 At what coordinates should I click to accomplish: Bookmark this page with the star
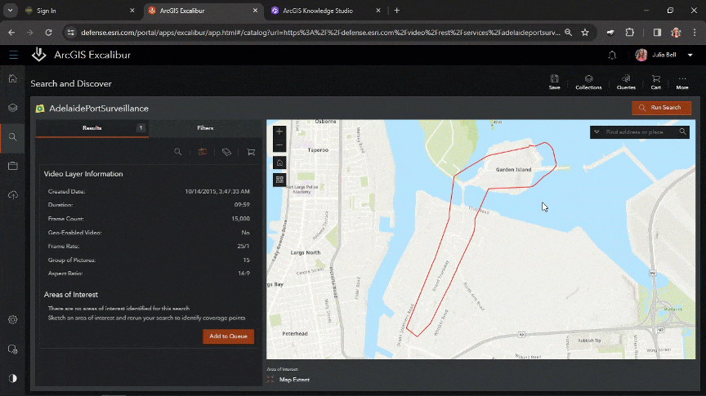tap(585, 33)
